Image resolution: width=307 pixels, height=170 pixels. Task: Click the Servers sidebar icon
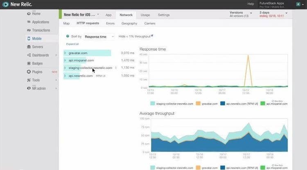(28, 47)
